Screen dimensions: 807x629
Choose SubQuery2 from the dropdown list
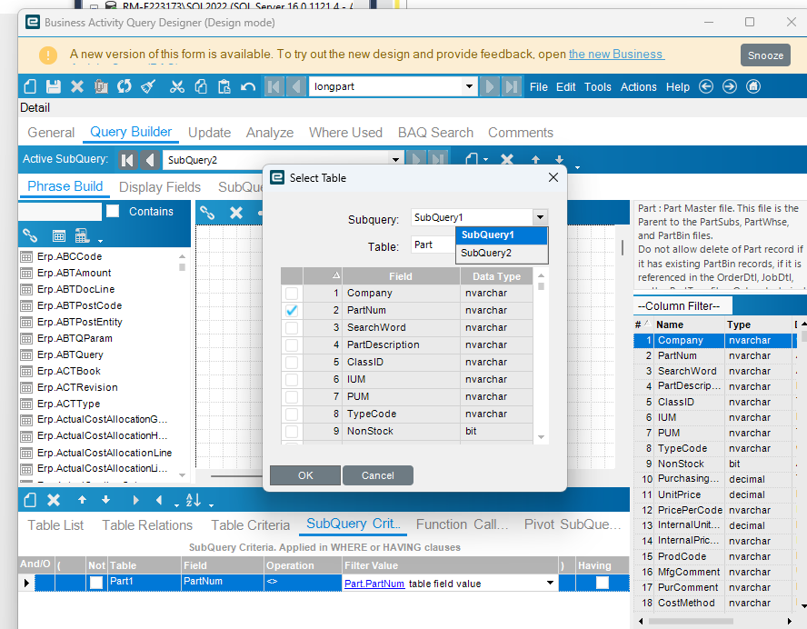(x=502, y=253)
